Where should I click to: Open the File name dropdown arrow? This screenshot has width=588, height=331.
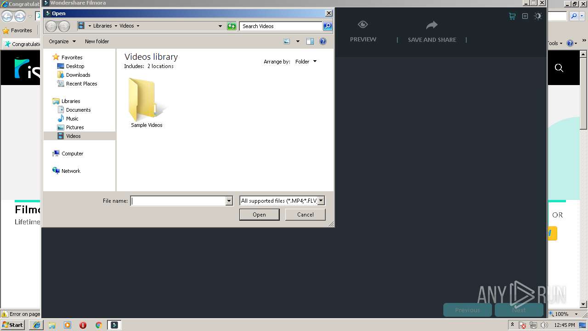(229, 201)
